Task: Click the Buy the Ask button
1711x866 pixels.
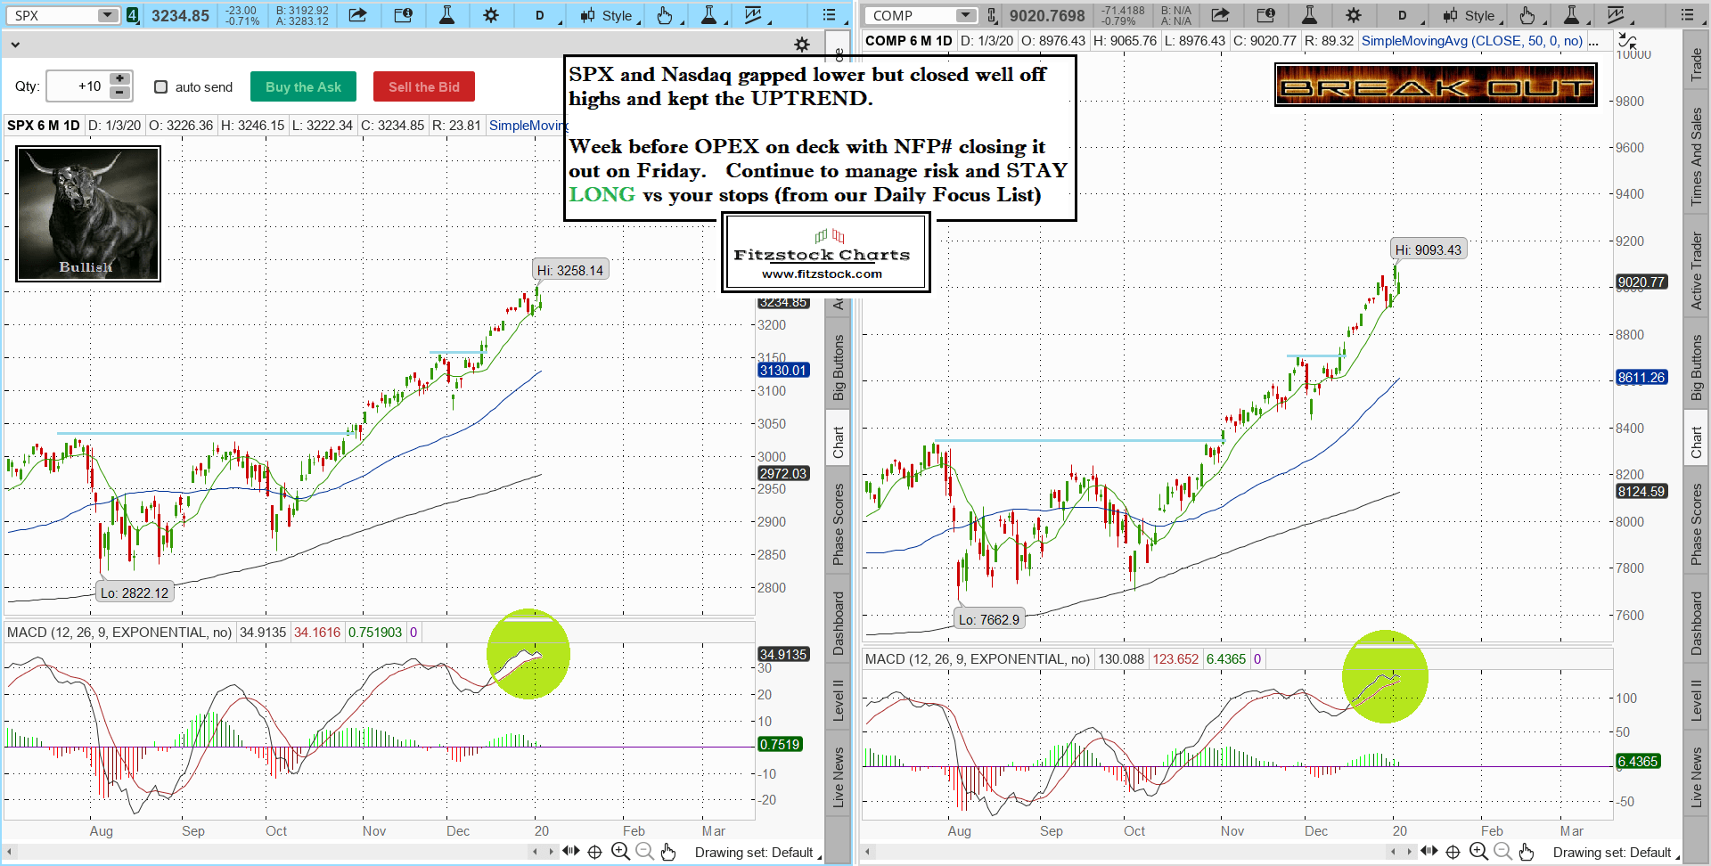Action: (x=303, y=86)
